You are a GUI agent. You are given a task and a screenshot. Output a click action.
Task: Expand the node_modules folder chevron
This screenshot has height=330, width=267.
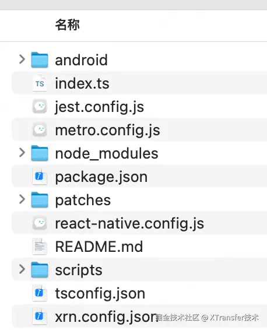(x=22, y=153)
